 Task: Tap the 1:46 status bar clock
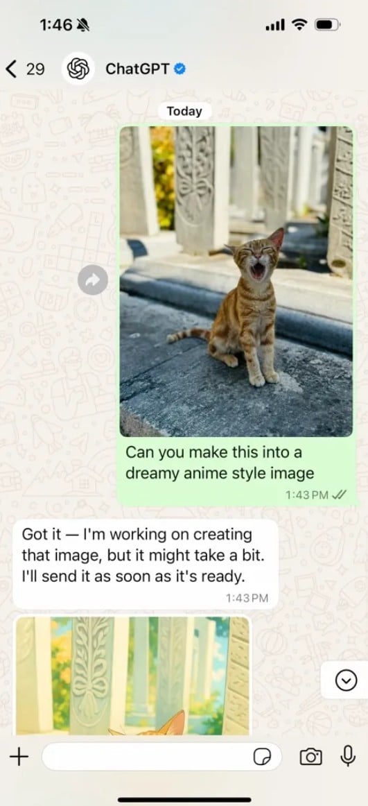tap(55, 24)
